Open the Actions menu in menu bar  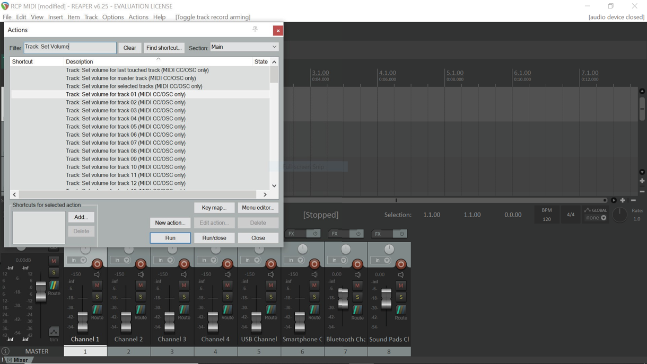point(138,17)
